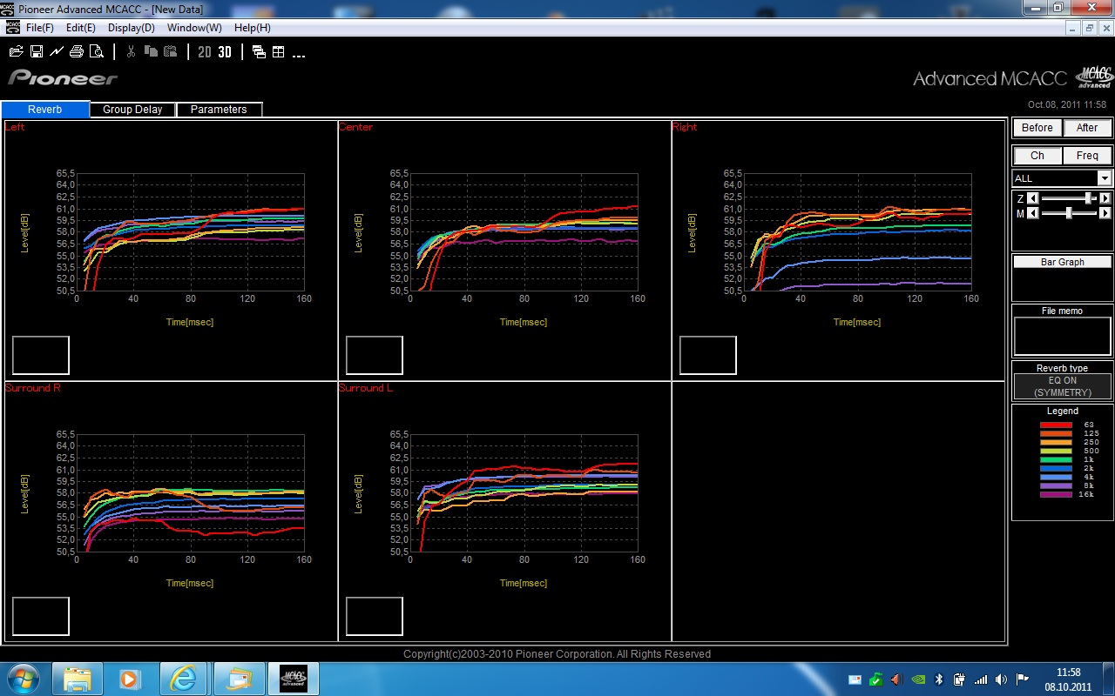Open the Parameters tab
The width and height of the screenshot is (1115, 696).
[x=219, y=110]
